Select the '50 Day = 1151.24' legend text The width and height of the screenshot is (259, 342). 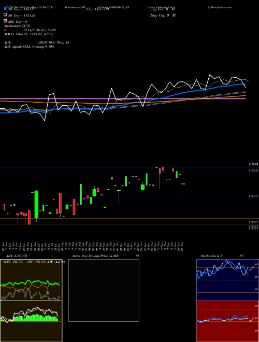click(x=22, y=16)
